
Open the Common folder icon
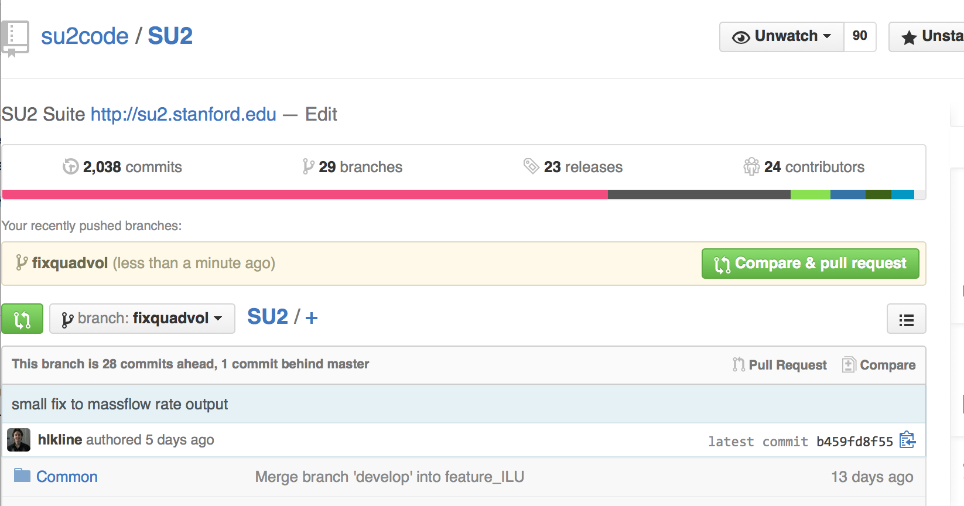click(x=22, y=475)
